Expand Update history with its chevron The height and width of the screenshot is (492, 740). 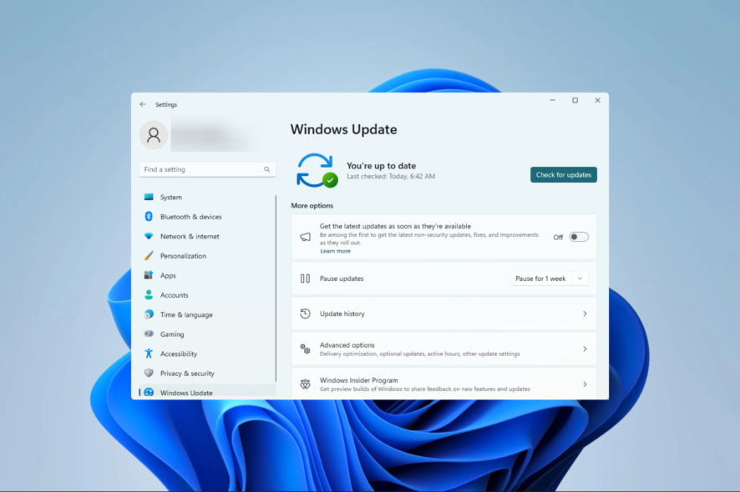pos(585,314)
